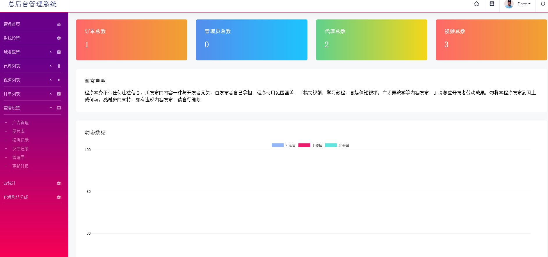
Task: Collapse the 查看设置 chevron
Action: [x=51, y=108]
